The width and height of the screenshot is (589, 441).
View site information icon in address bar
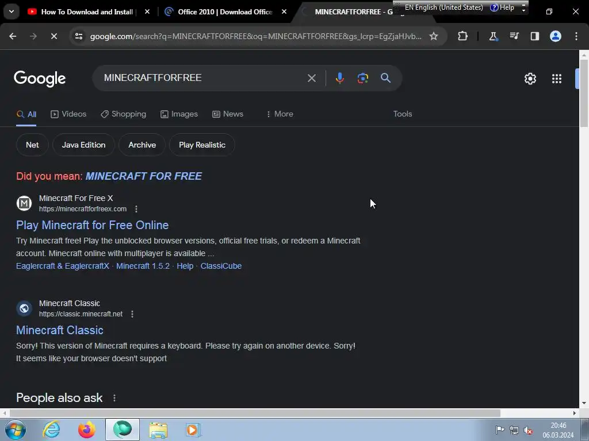pyautogui.click(x=79, y=36)
